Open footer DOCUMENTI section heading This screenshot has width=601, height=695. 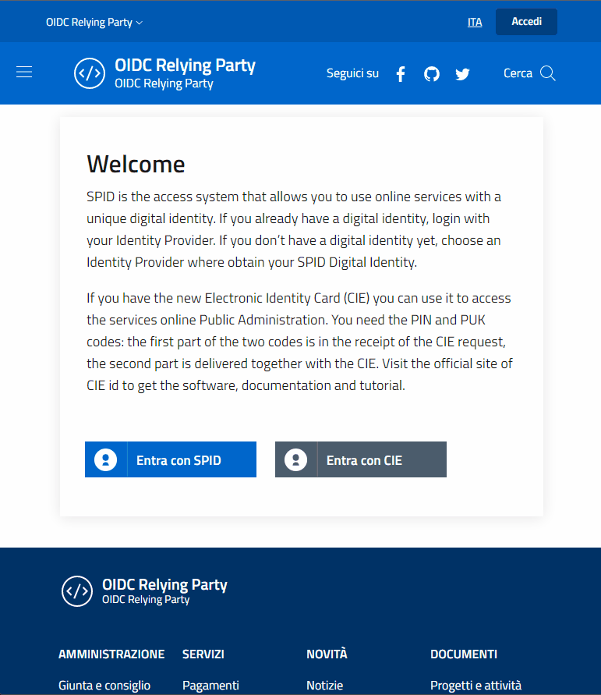tap(464, 654)
